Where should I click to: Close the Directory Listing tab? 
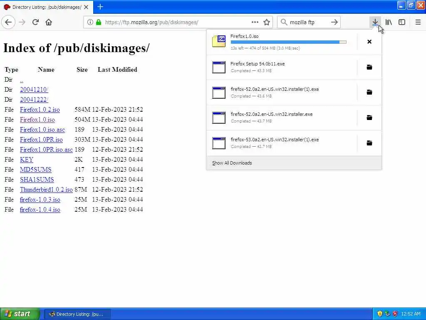tap(86, 7)
